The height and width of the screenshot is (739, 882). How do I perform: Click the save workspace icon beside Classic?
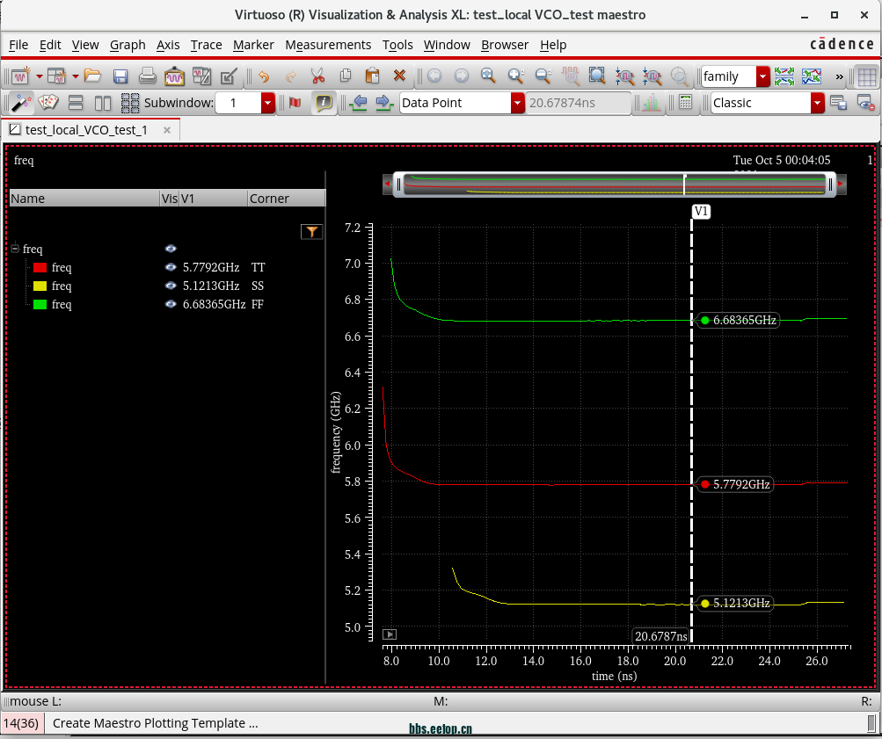[x=838, y=103]
